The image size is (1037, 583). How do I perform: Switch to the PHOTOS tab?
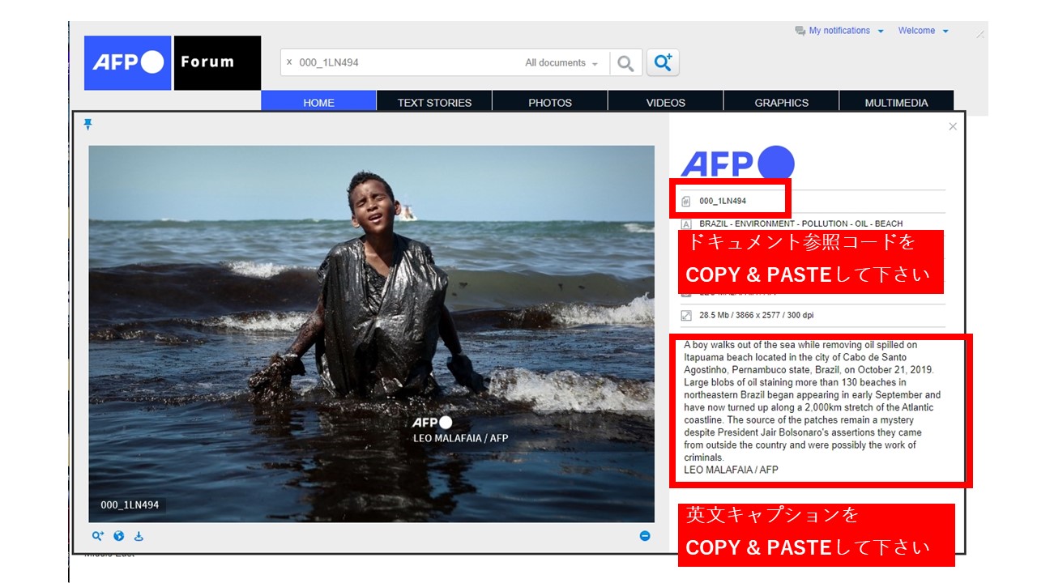point(550,103)
